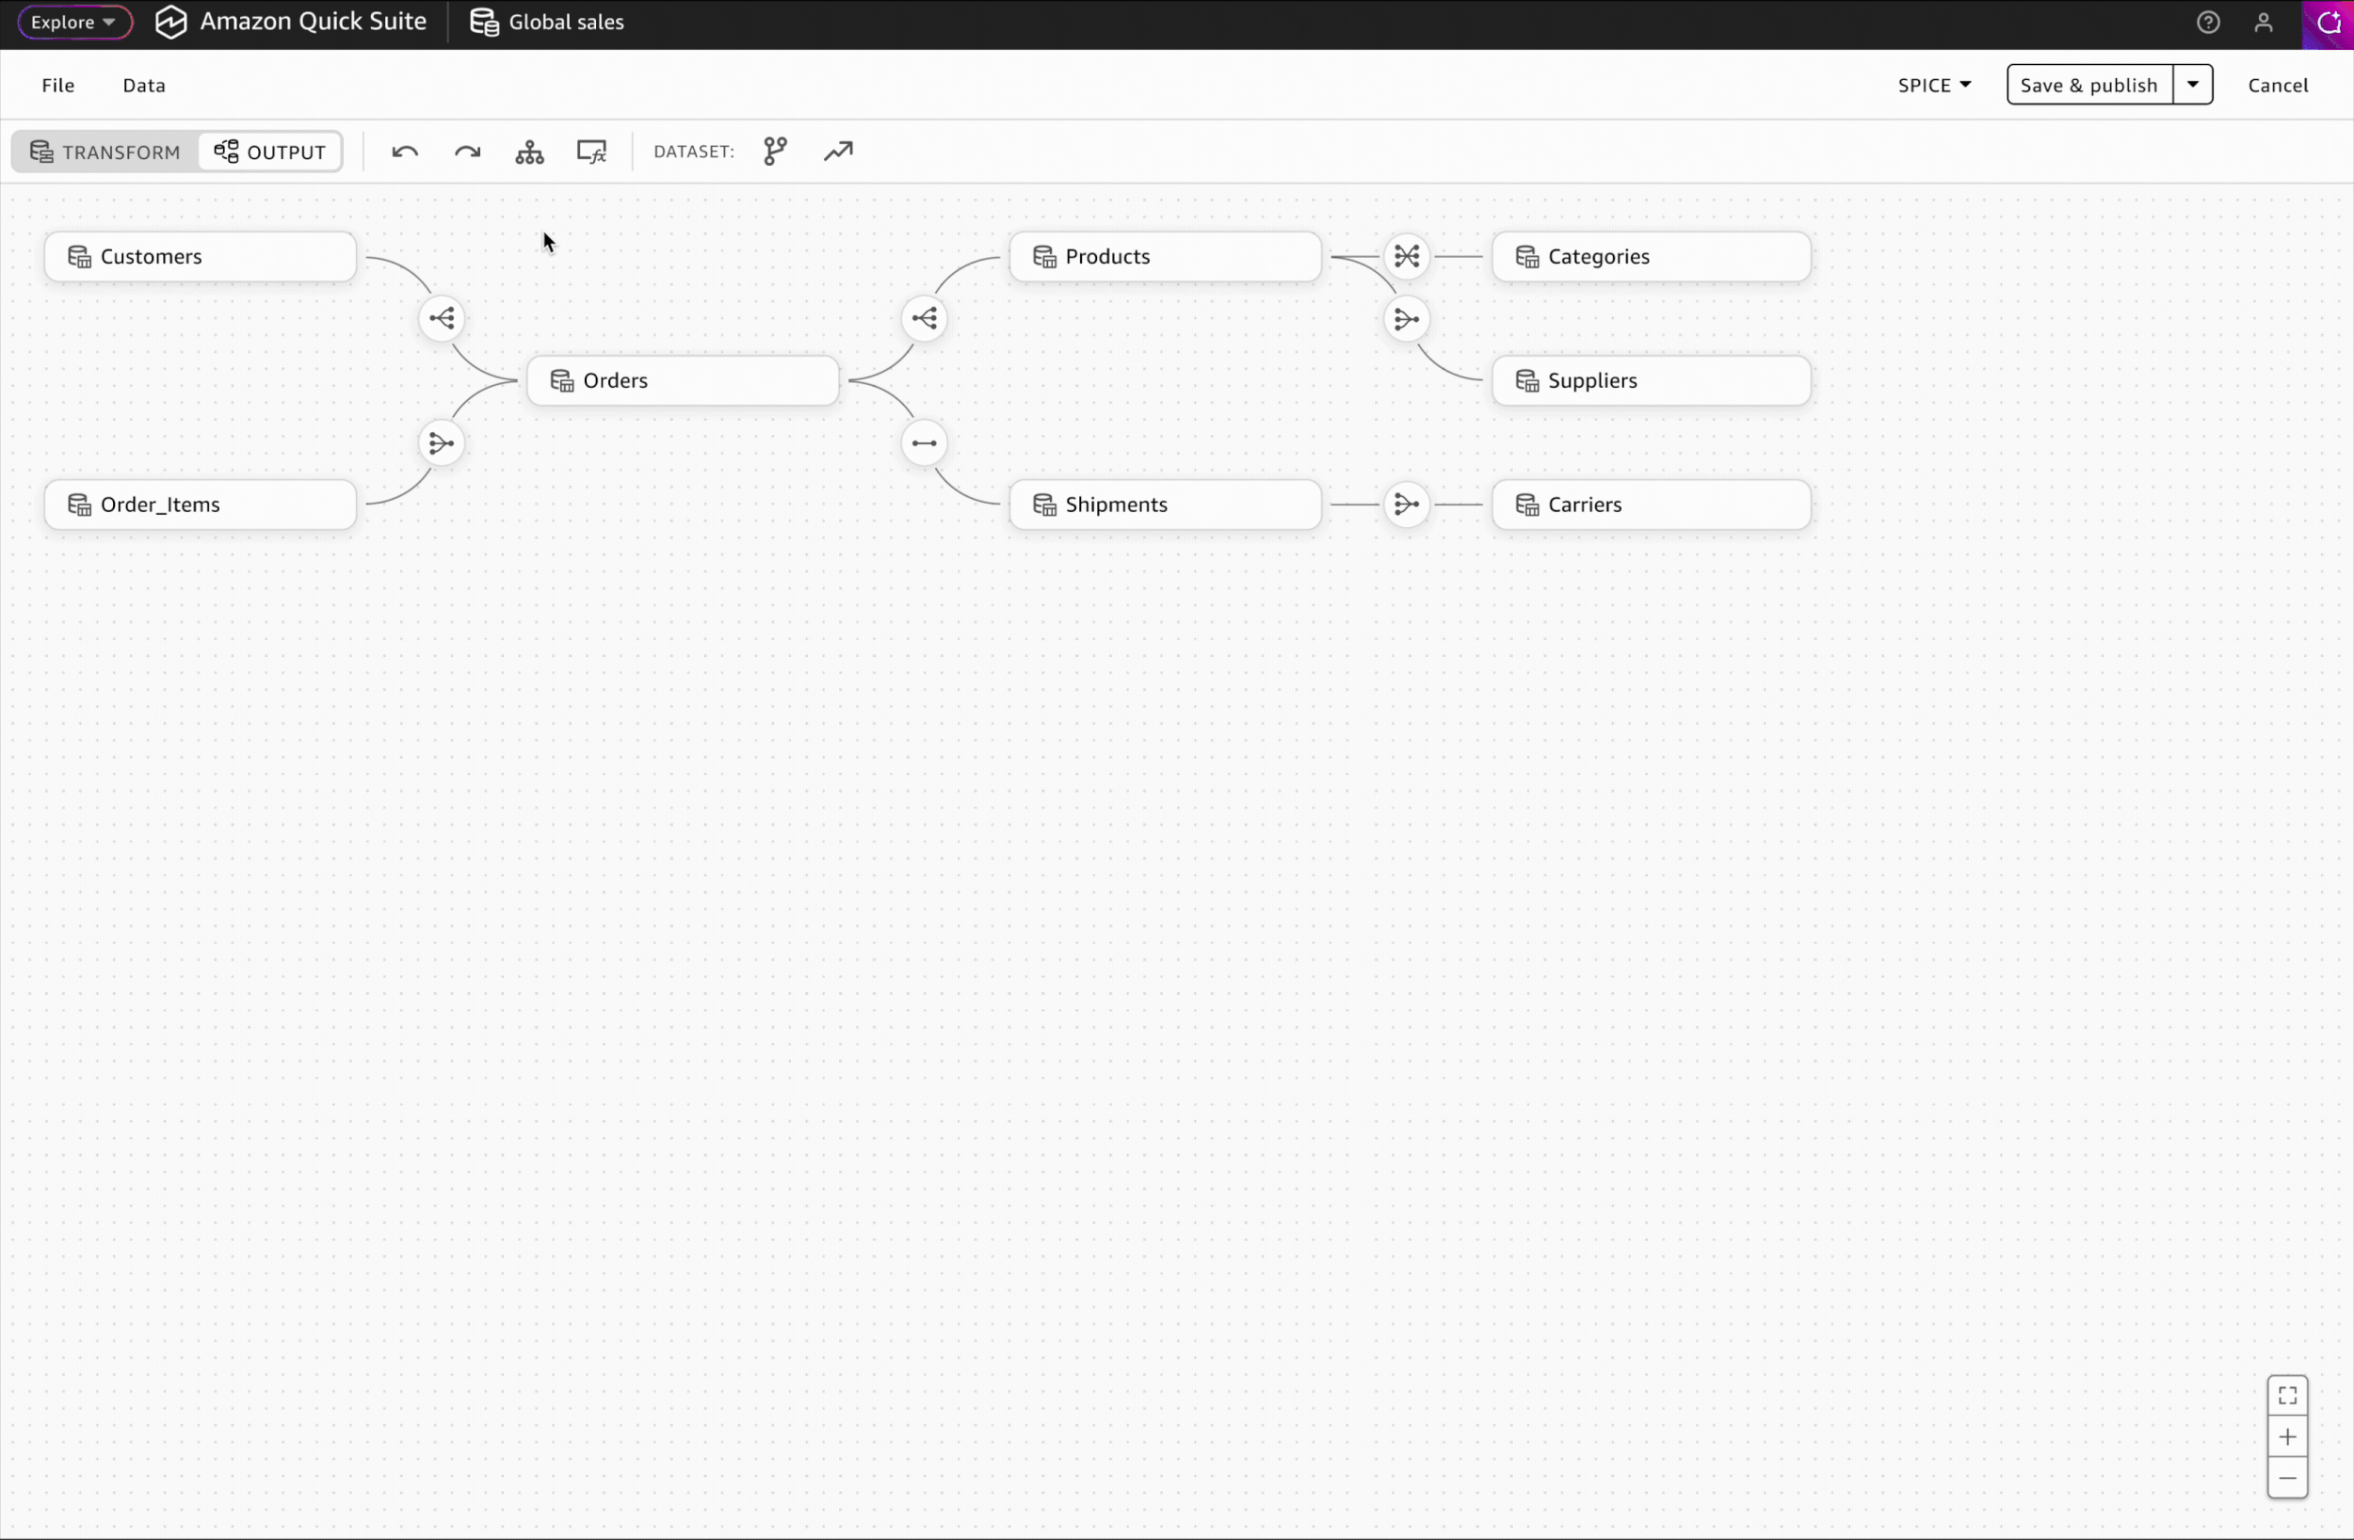Expand the Explore dropdown
Viewport: 2354px width, 1540px height.
[x=74, y=22]
